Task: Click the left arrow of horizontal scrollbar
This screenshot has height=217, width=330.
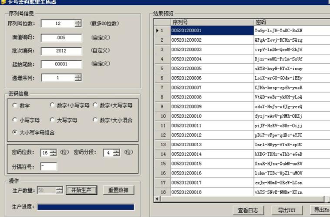Action: (157, 199)
